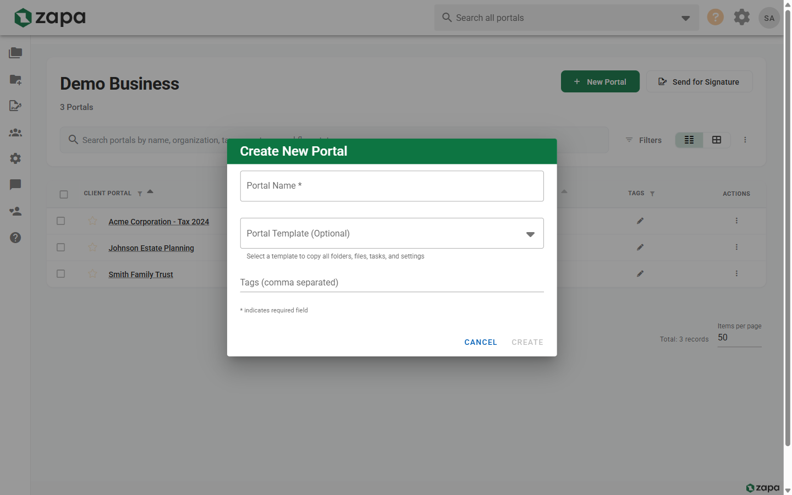Open Acme Corporation - Tax 2024 link

pyautogui.click(x=159, y=222)
